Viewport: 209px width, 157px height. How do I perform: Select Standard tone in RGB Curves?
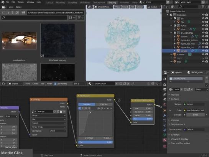(x=87, y=104)
